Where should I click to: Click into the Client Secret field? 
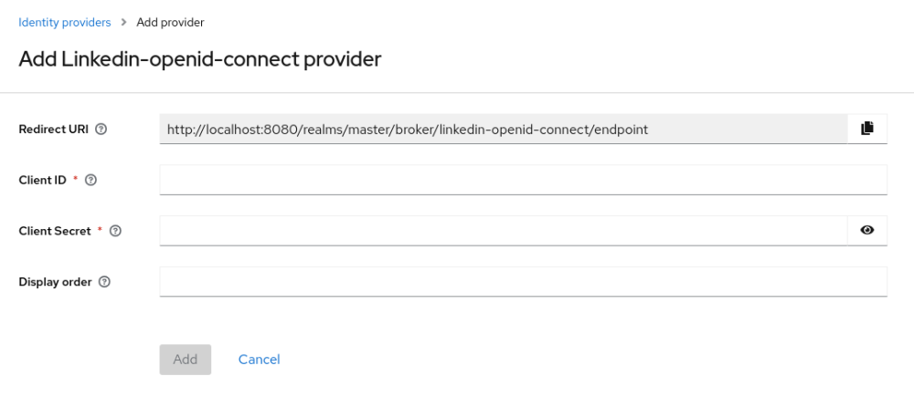pyautogui.click(x=503, y=231)
